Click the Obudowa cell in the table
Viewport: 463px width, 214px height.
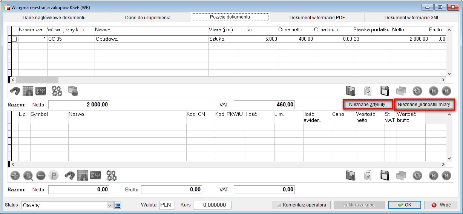coord(151,39)
